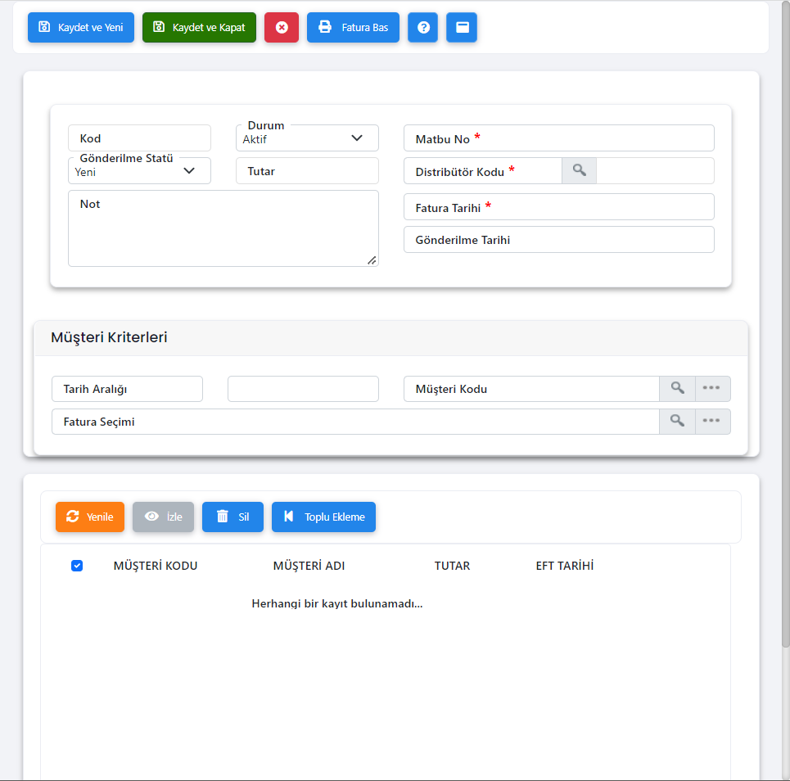
Task: Delete selected record using Sil
Action: point(232,517)
